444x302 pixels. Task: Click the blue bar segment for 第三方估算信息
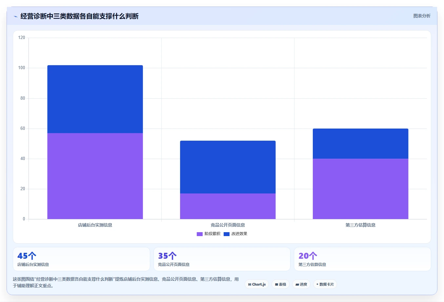[360, 144]
